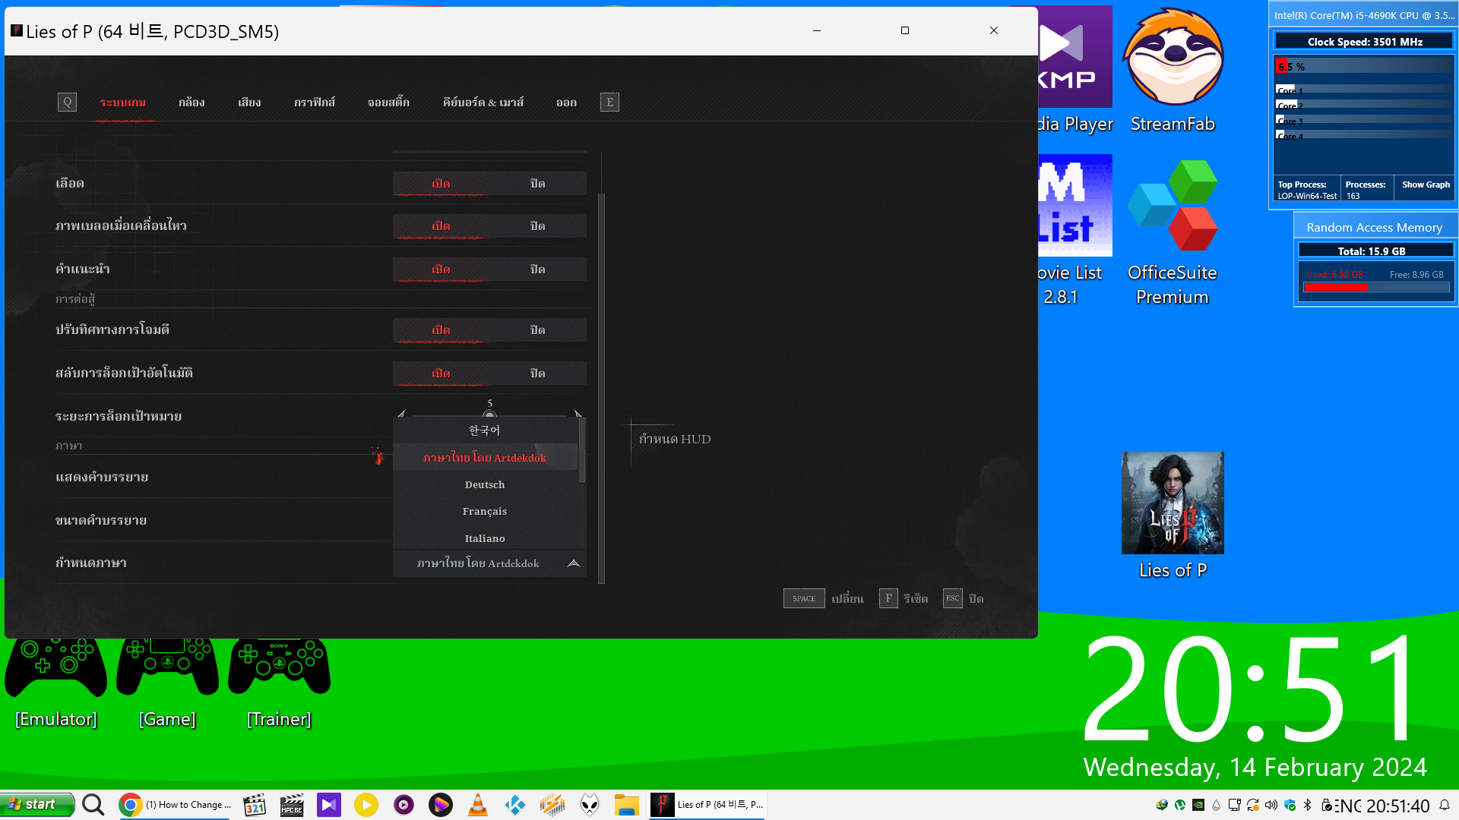The image size is (1459, 820).
Task: Open the volume speaker tray icon
Action: (x=1271, y=805)
